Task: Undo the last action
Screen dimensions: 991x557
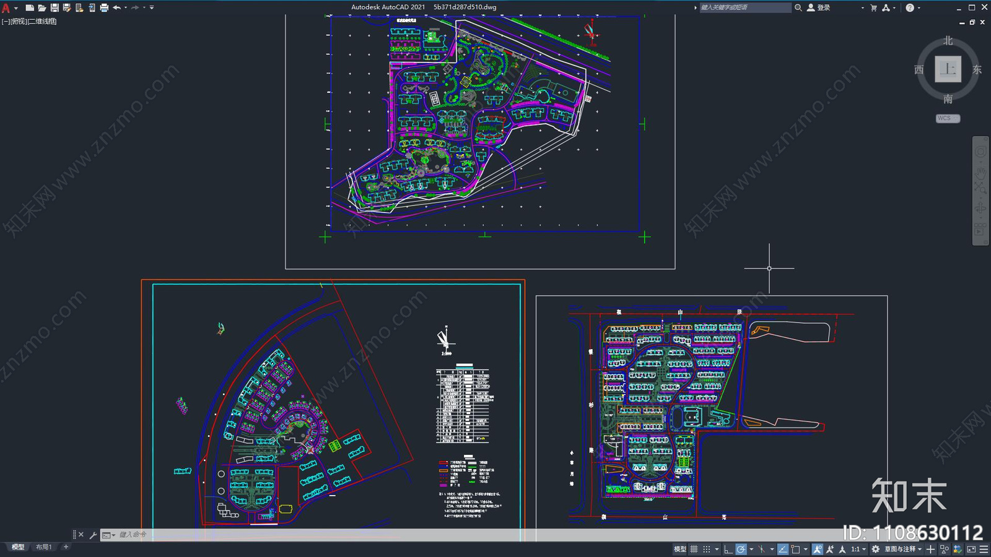Action: [118, 7]
